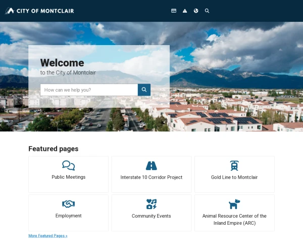Select the Community Events icon
The image size is (303, 243).
[x=151, y=204]
